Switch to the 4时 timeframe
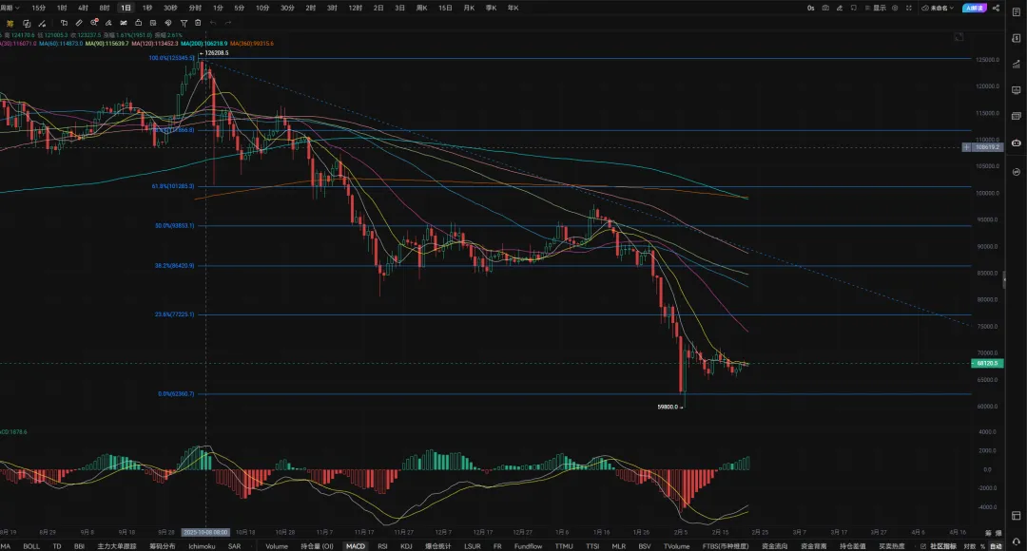Image resolution: width=1027 pixels, height=551 pixels. point(83,8)
